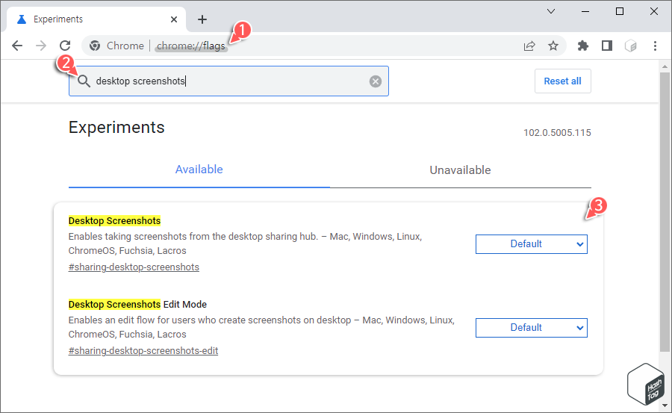Click the Desktop Screenshots Edit Mode title
This screenshot has height=413, width=672.
point(137,305)
